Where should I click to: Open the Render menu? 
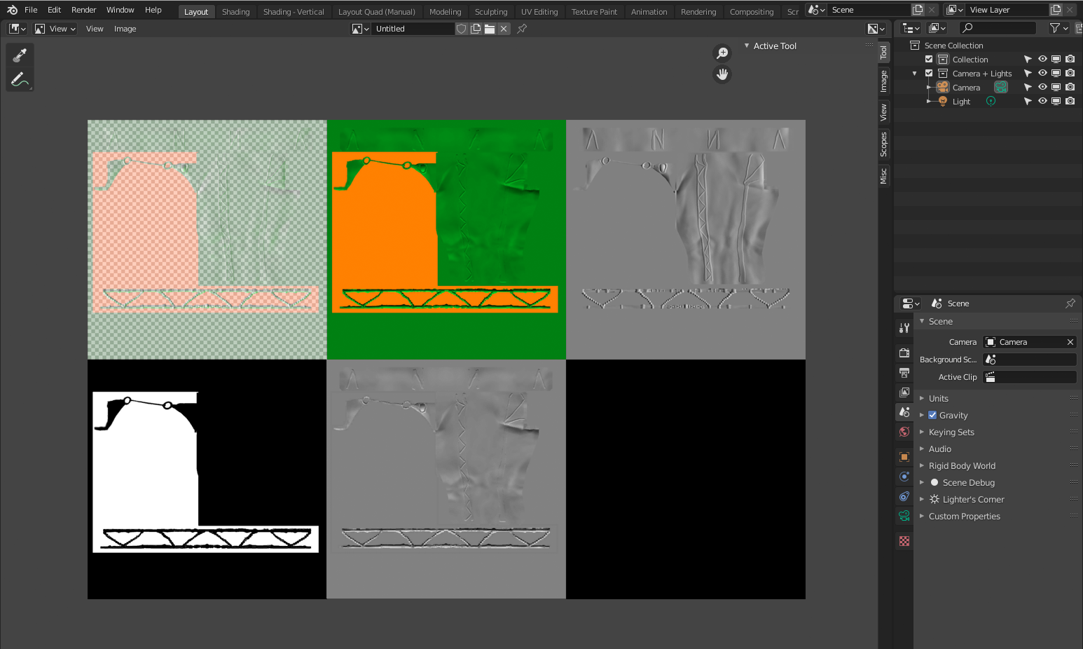click(83, 10)
